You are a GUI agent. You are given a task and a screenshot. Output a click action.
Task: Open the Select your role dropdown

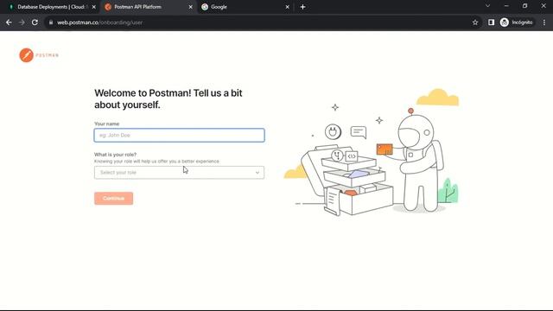pos(179,173)
